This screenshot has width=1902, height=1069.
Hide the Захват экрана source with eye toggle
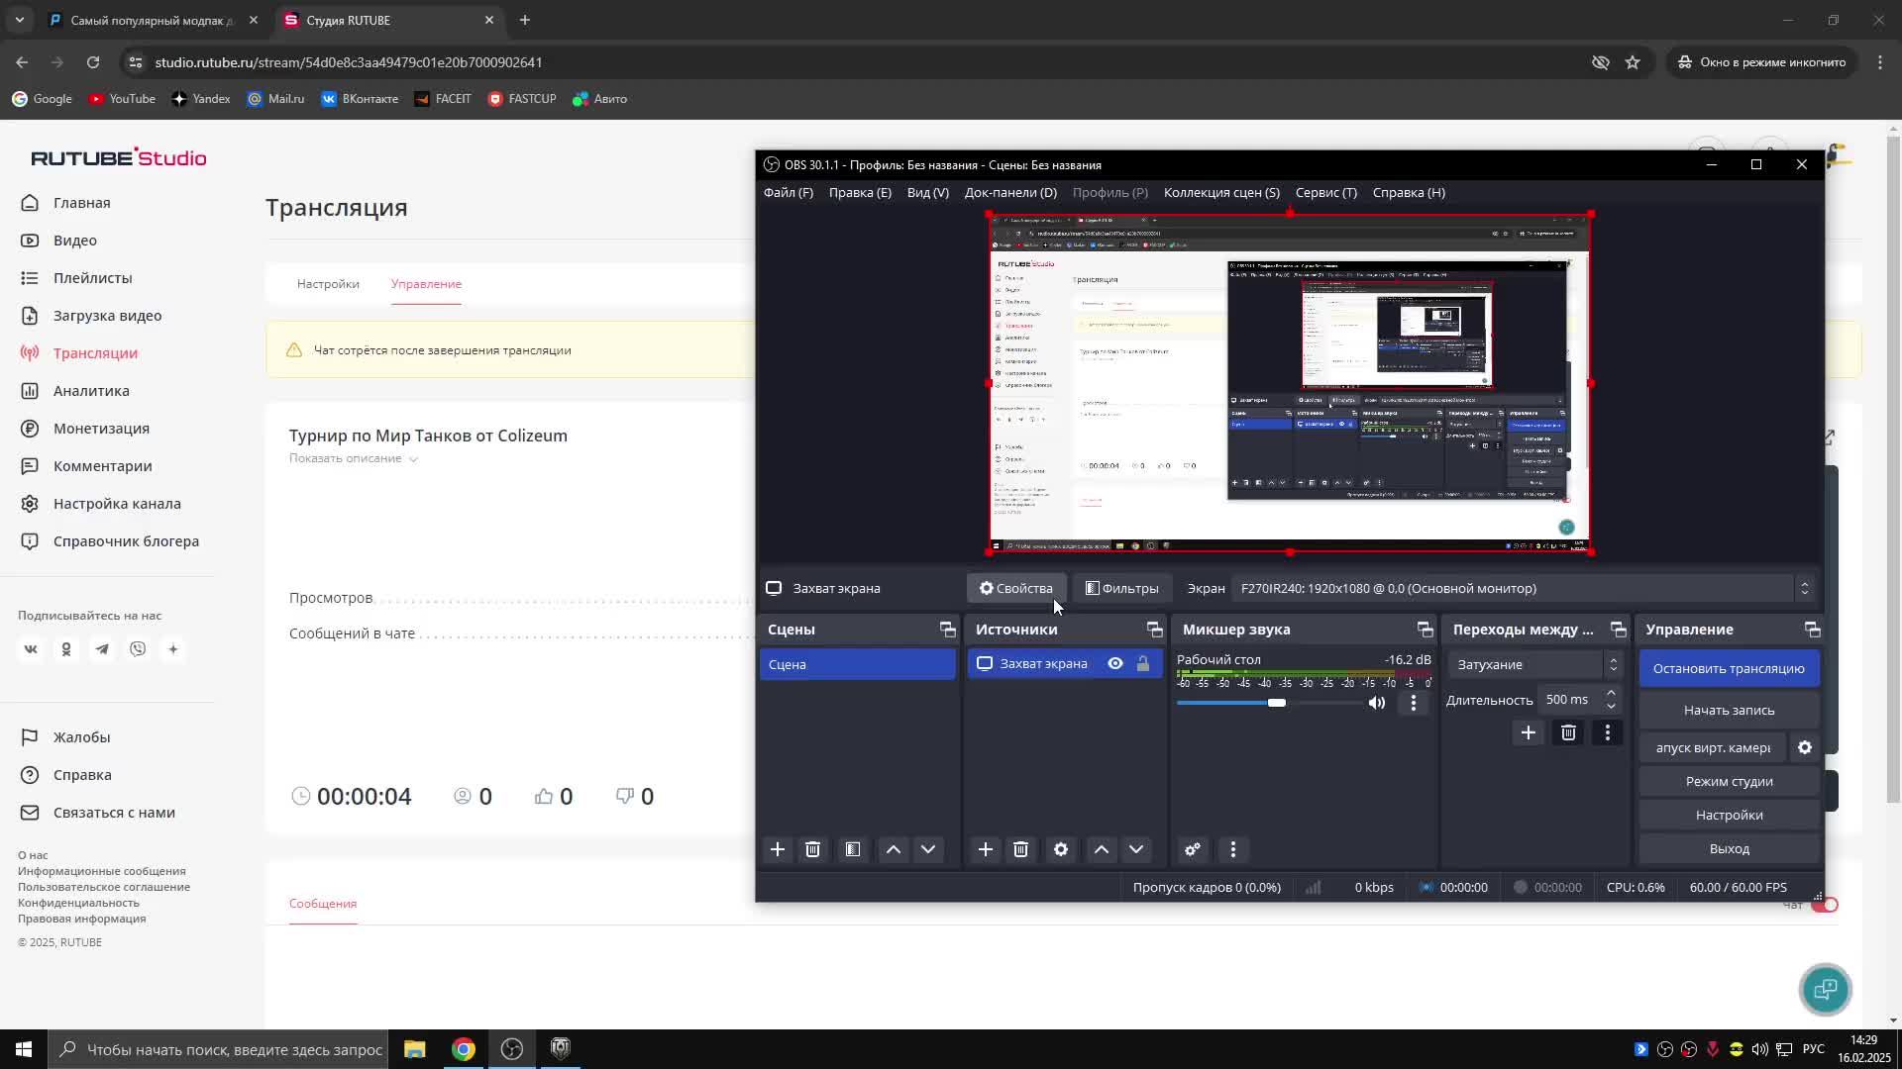[x=1114, y=663]
